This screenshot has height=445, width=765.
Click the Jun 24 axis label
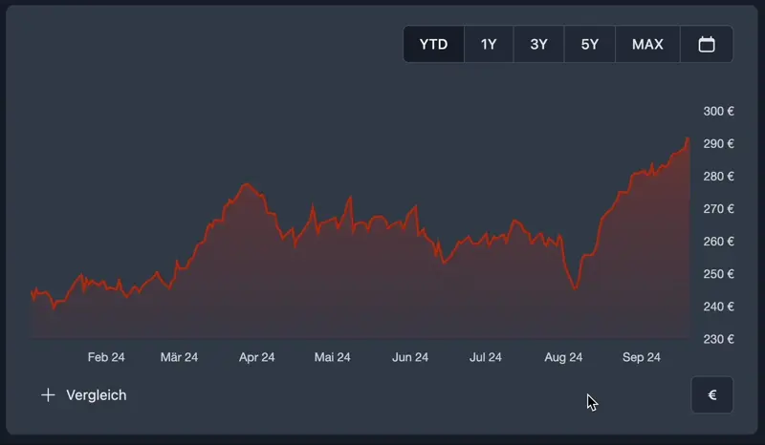[409, 358]
